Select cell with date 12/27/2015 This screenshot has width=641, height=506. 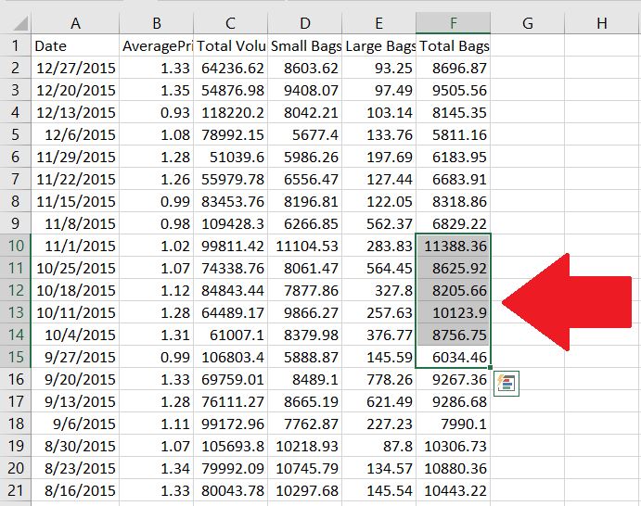(x=75, y=68)
